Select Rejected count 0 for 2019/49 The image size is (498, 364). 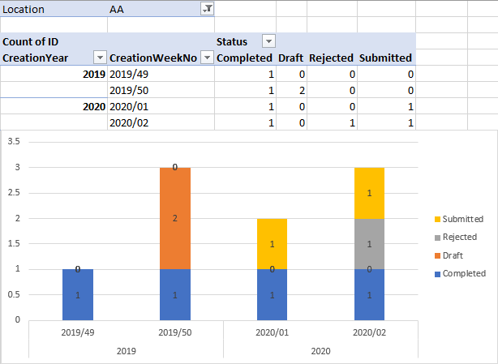pyautogui.click(x=333, y=74)
